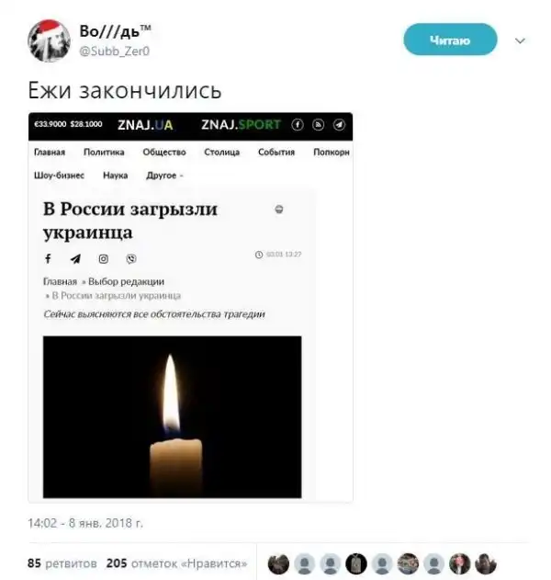Click the ZNAJ.SPORT logo link
Screen dimensions: 551x580
tap(241, 125)
